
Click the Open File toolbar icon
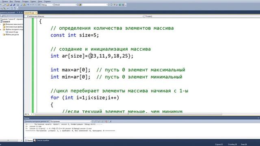[x=8, y=5]
